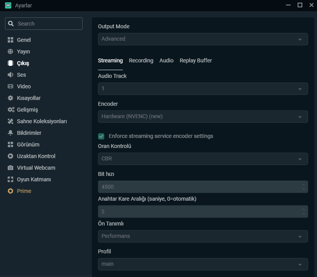The image size is (317, 277).
Task: Click the Uzaktan Kontrol play icon
Action: [x=10, y=156]
